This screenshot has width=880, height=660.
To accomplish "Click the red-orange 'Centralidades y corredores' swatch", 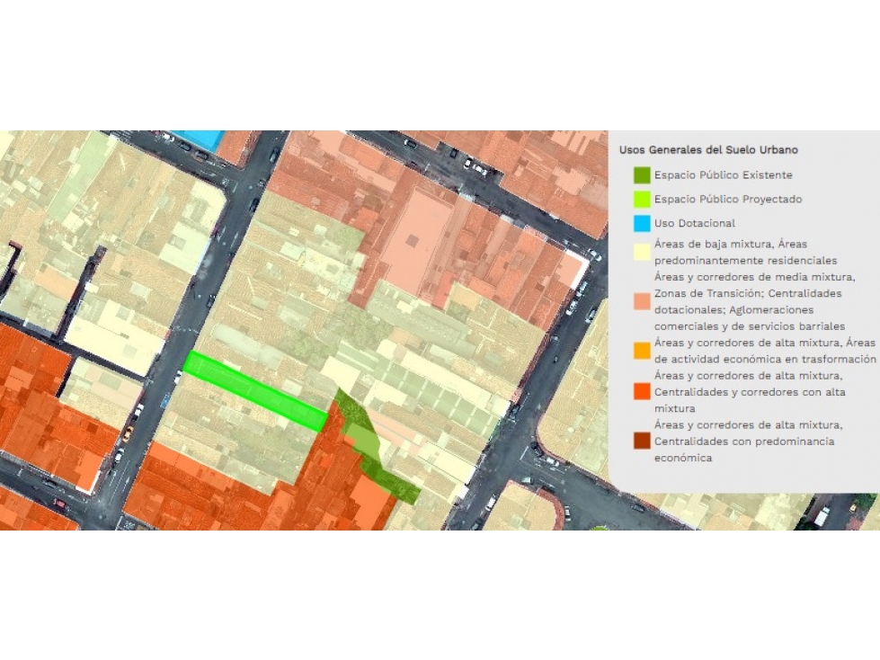I will (642, 392).
